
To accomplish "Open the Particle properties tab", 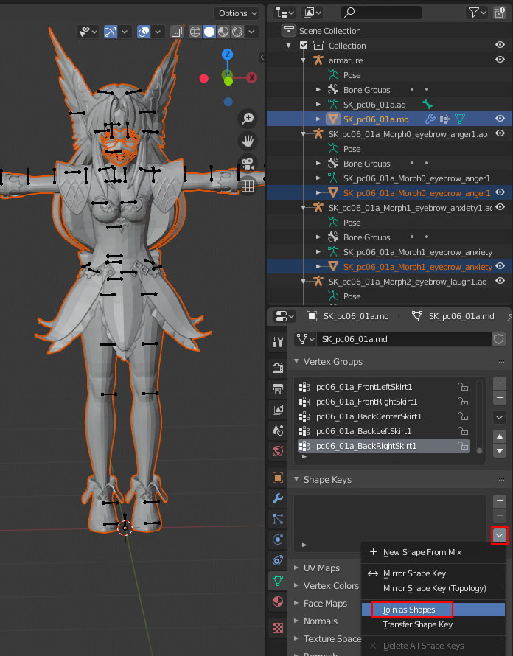I will (278, 519).
